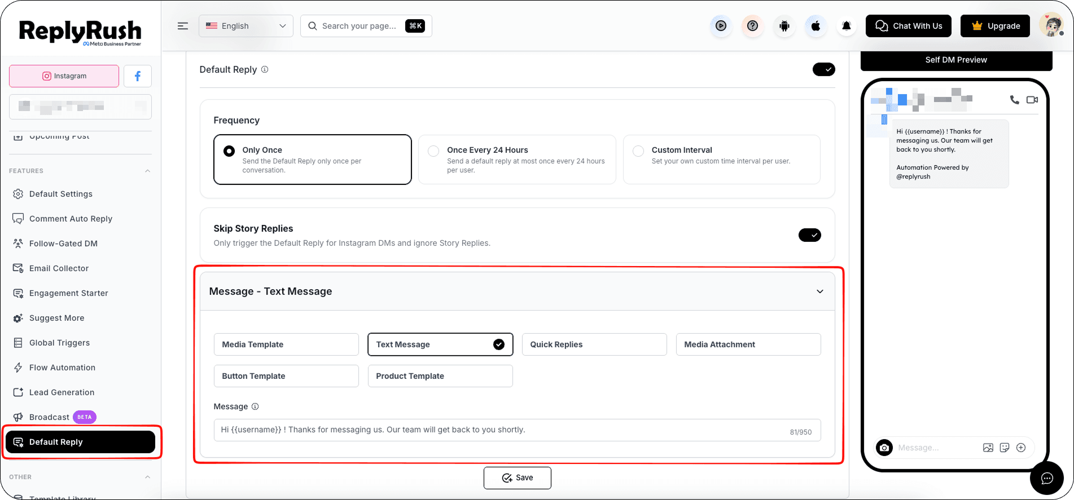Open floating chat support bubble

(1047, 478)
